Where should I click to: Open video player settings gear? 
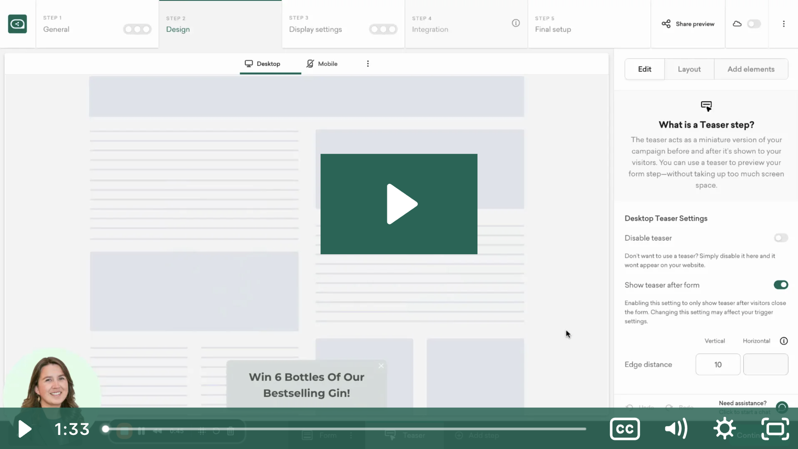point(725,429)
